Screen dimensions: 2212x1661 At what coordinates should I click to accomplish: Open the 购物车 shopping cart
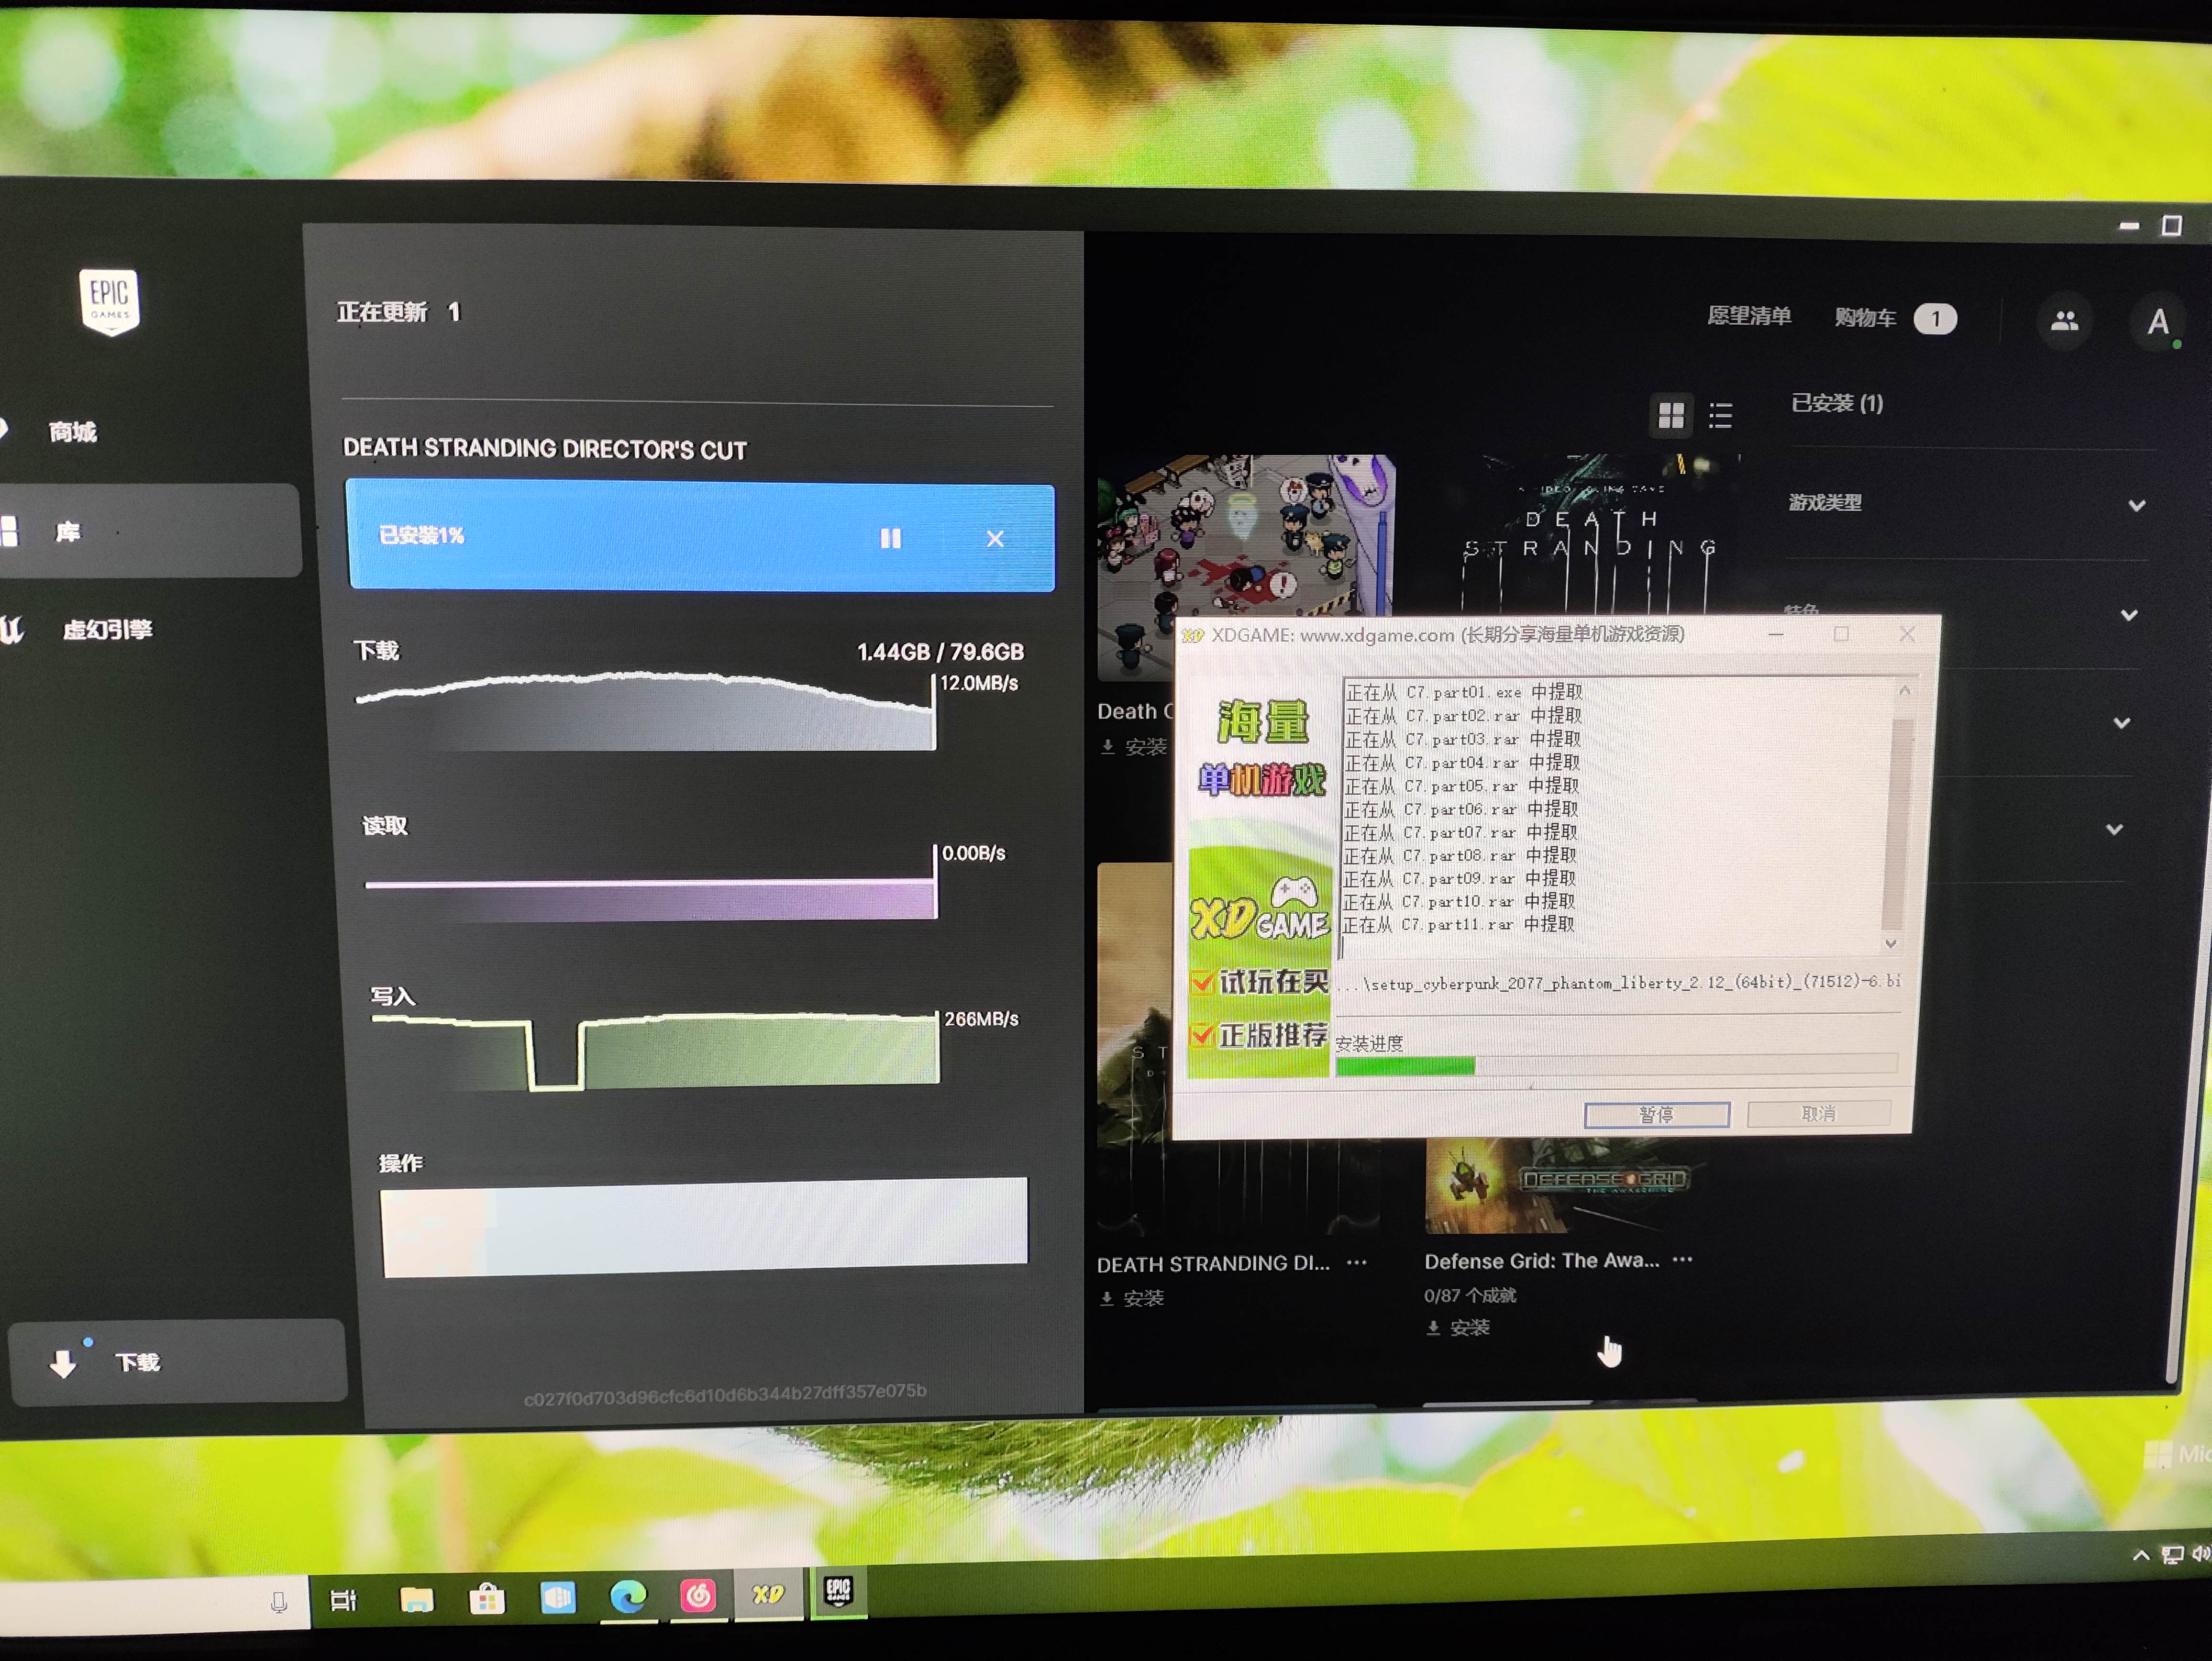tap(1865, 318)
